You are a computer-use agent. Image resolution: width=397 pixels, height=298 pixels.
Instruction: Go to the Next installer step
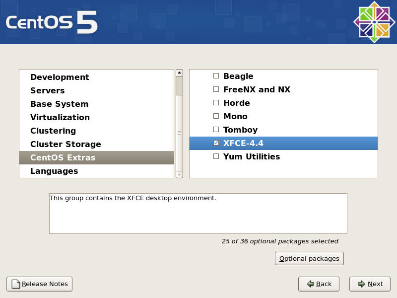point(370,284)
